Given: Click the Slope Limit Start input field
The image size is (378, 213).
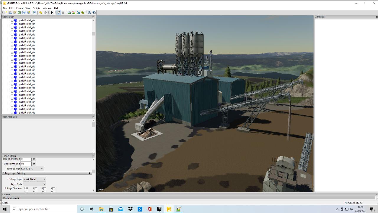Looking at the screenshot, I should [26, 159].
